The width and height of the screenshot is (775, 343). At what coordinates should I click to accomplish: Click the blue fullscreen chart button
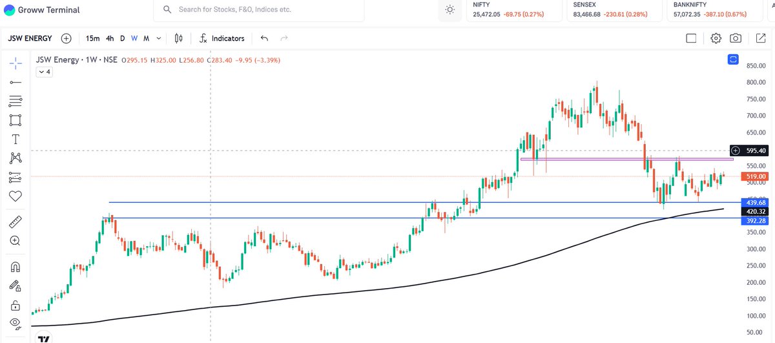[x=732, y=59]
